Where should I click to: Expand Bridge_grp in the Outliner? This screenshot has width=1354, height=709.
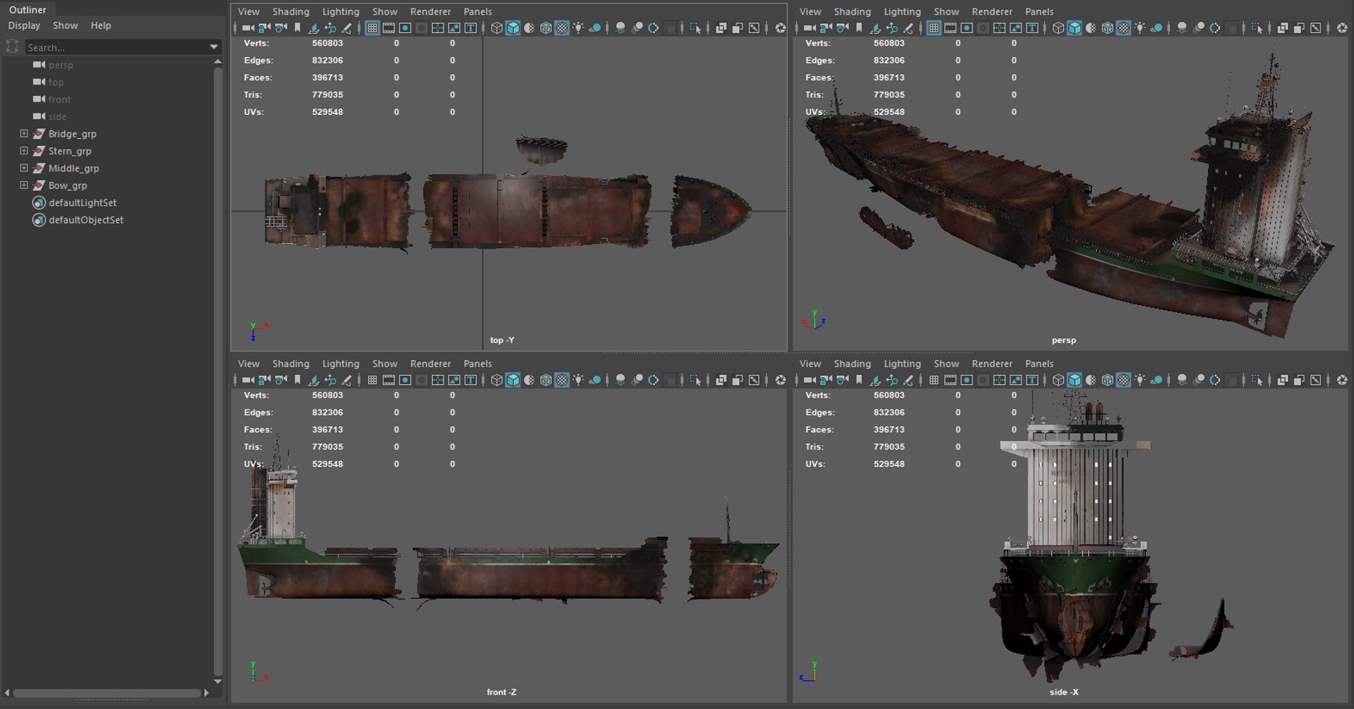(x=24, y=133)
